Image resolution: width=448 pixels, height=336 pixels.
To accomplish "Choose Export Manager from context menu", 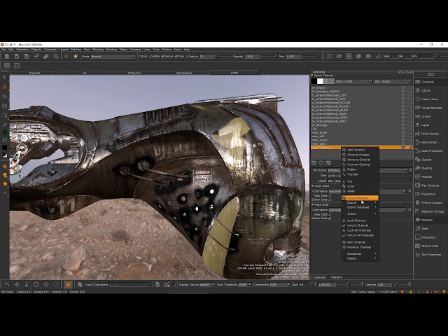I will pos(360,198).
